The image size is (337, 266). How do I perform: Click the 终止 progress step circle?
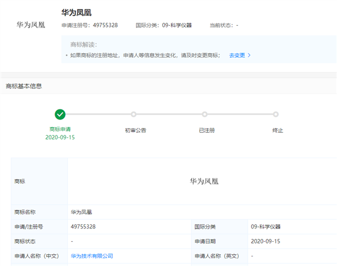pyautogui.click(x=276, y=114)
